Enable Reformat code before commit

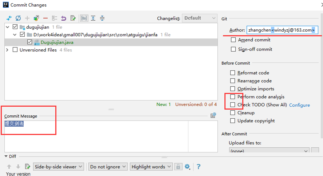click(233, 73)
